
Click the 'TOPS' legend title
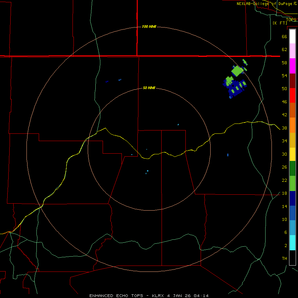pyautogui.click(x=291, y=20)
